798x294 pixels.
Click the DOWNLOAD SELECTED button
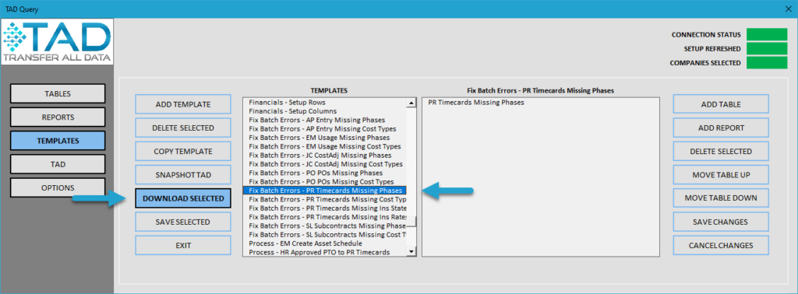tap(182, 198)
